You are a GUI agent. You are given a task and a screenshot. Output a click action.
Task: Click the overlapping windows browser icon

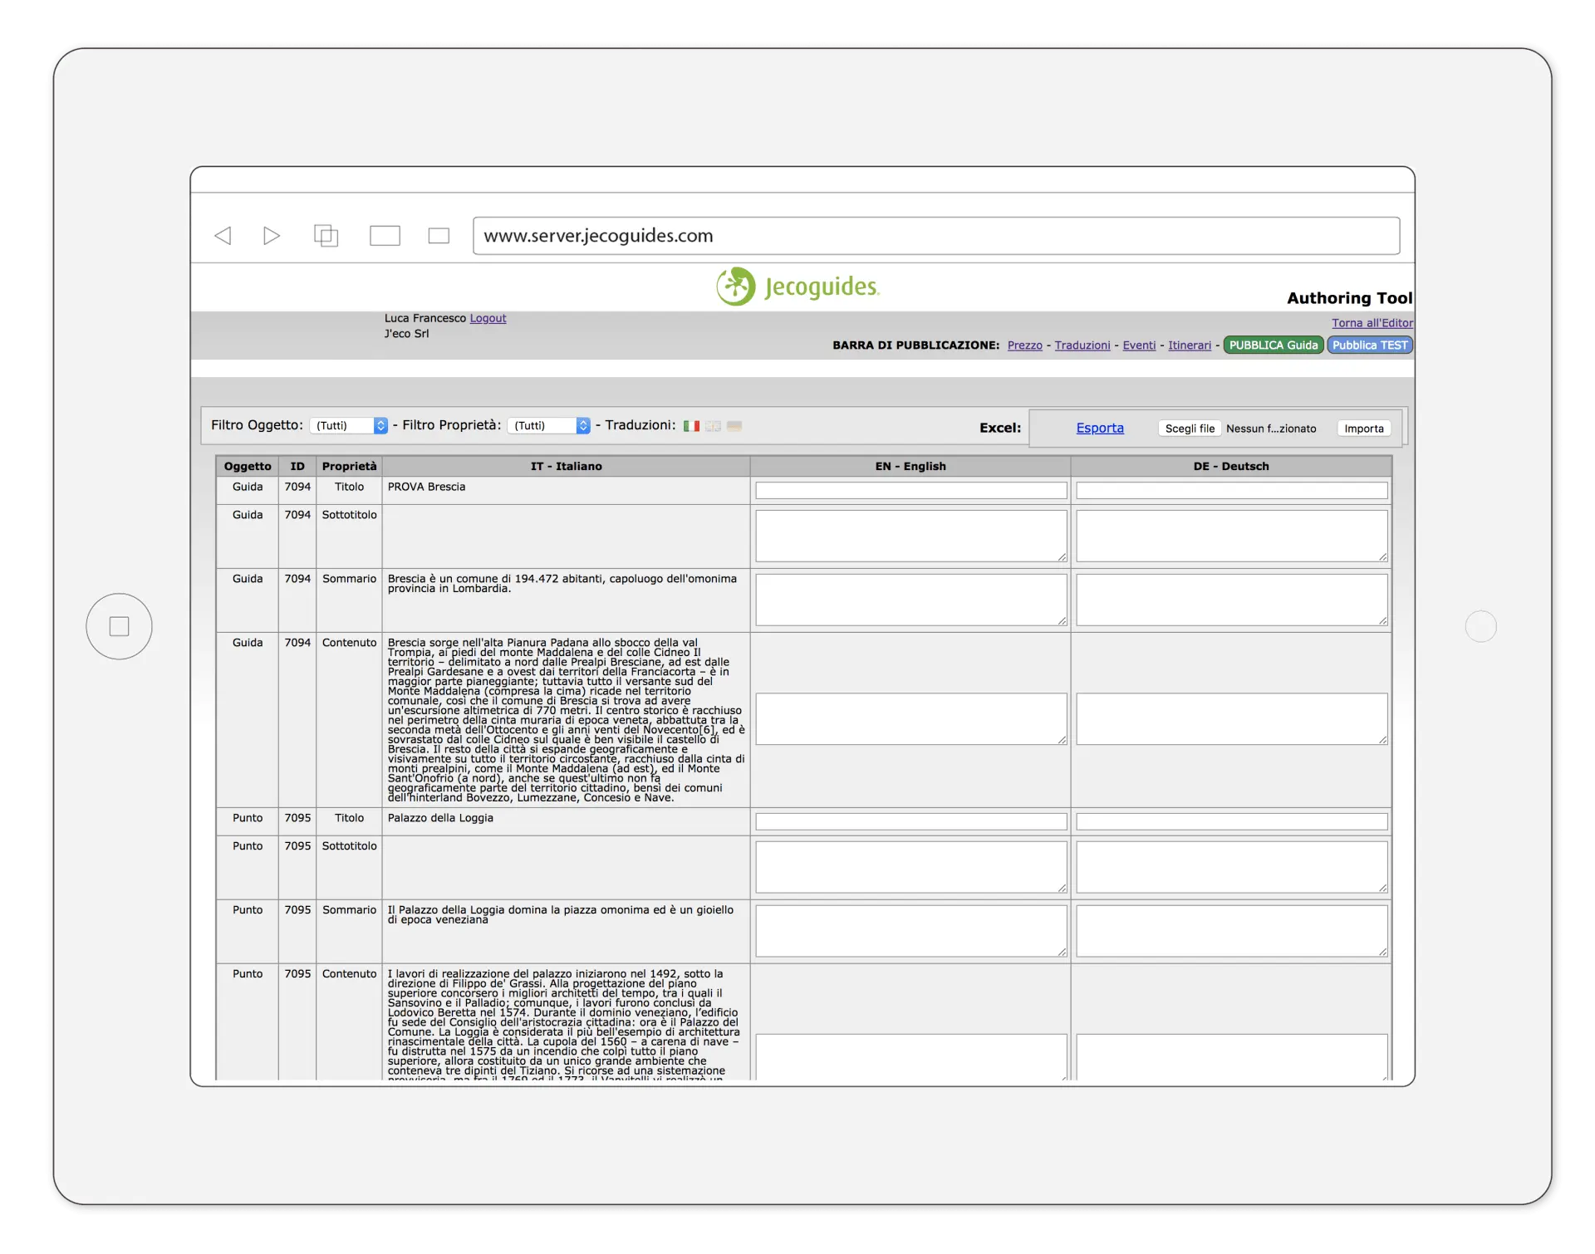[326, 236]
